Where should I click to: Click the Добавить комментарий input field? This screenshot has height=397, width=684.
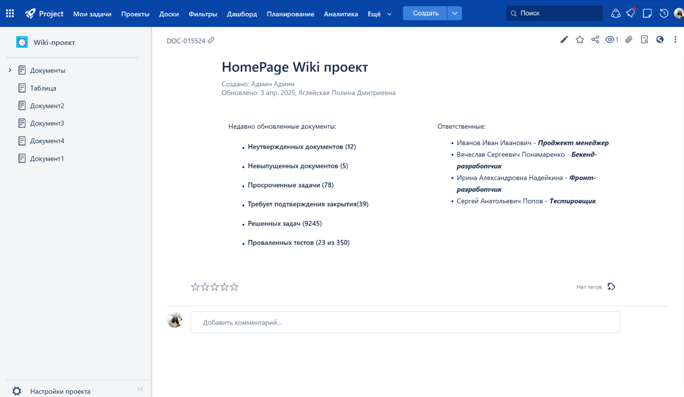[x=405, y=322]
